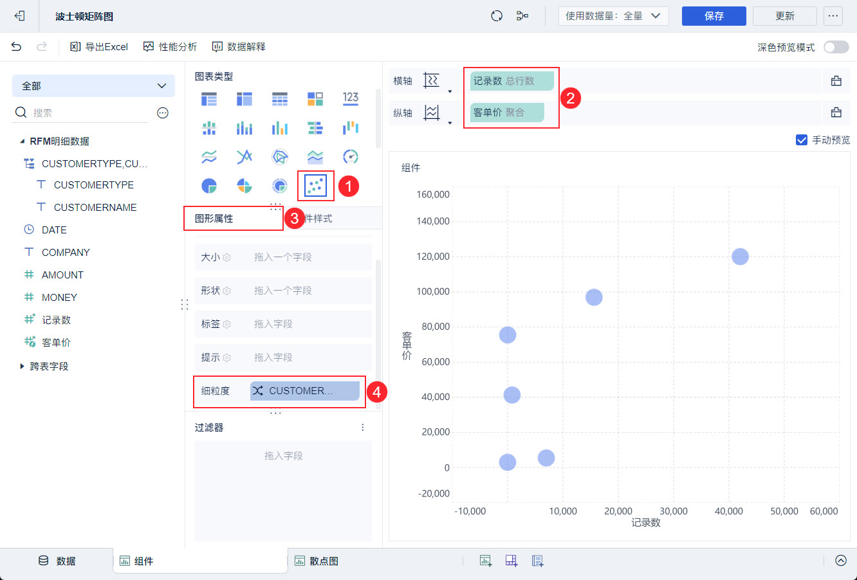Choose the detail table chart type
Screen dimensions: 857x580
280,99
